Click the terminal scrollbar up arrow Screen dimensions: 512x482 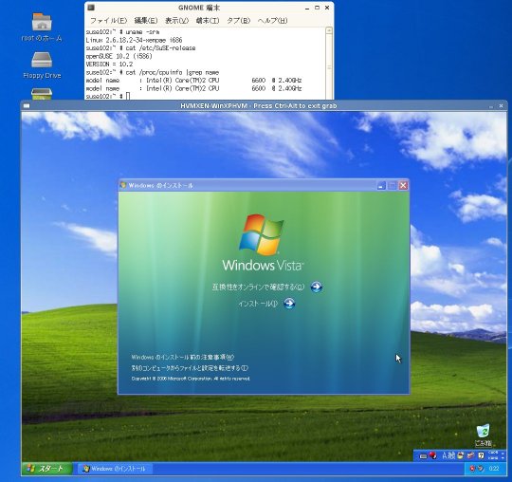click(329, 31)
